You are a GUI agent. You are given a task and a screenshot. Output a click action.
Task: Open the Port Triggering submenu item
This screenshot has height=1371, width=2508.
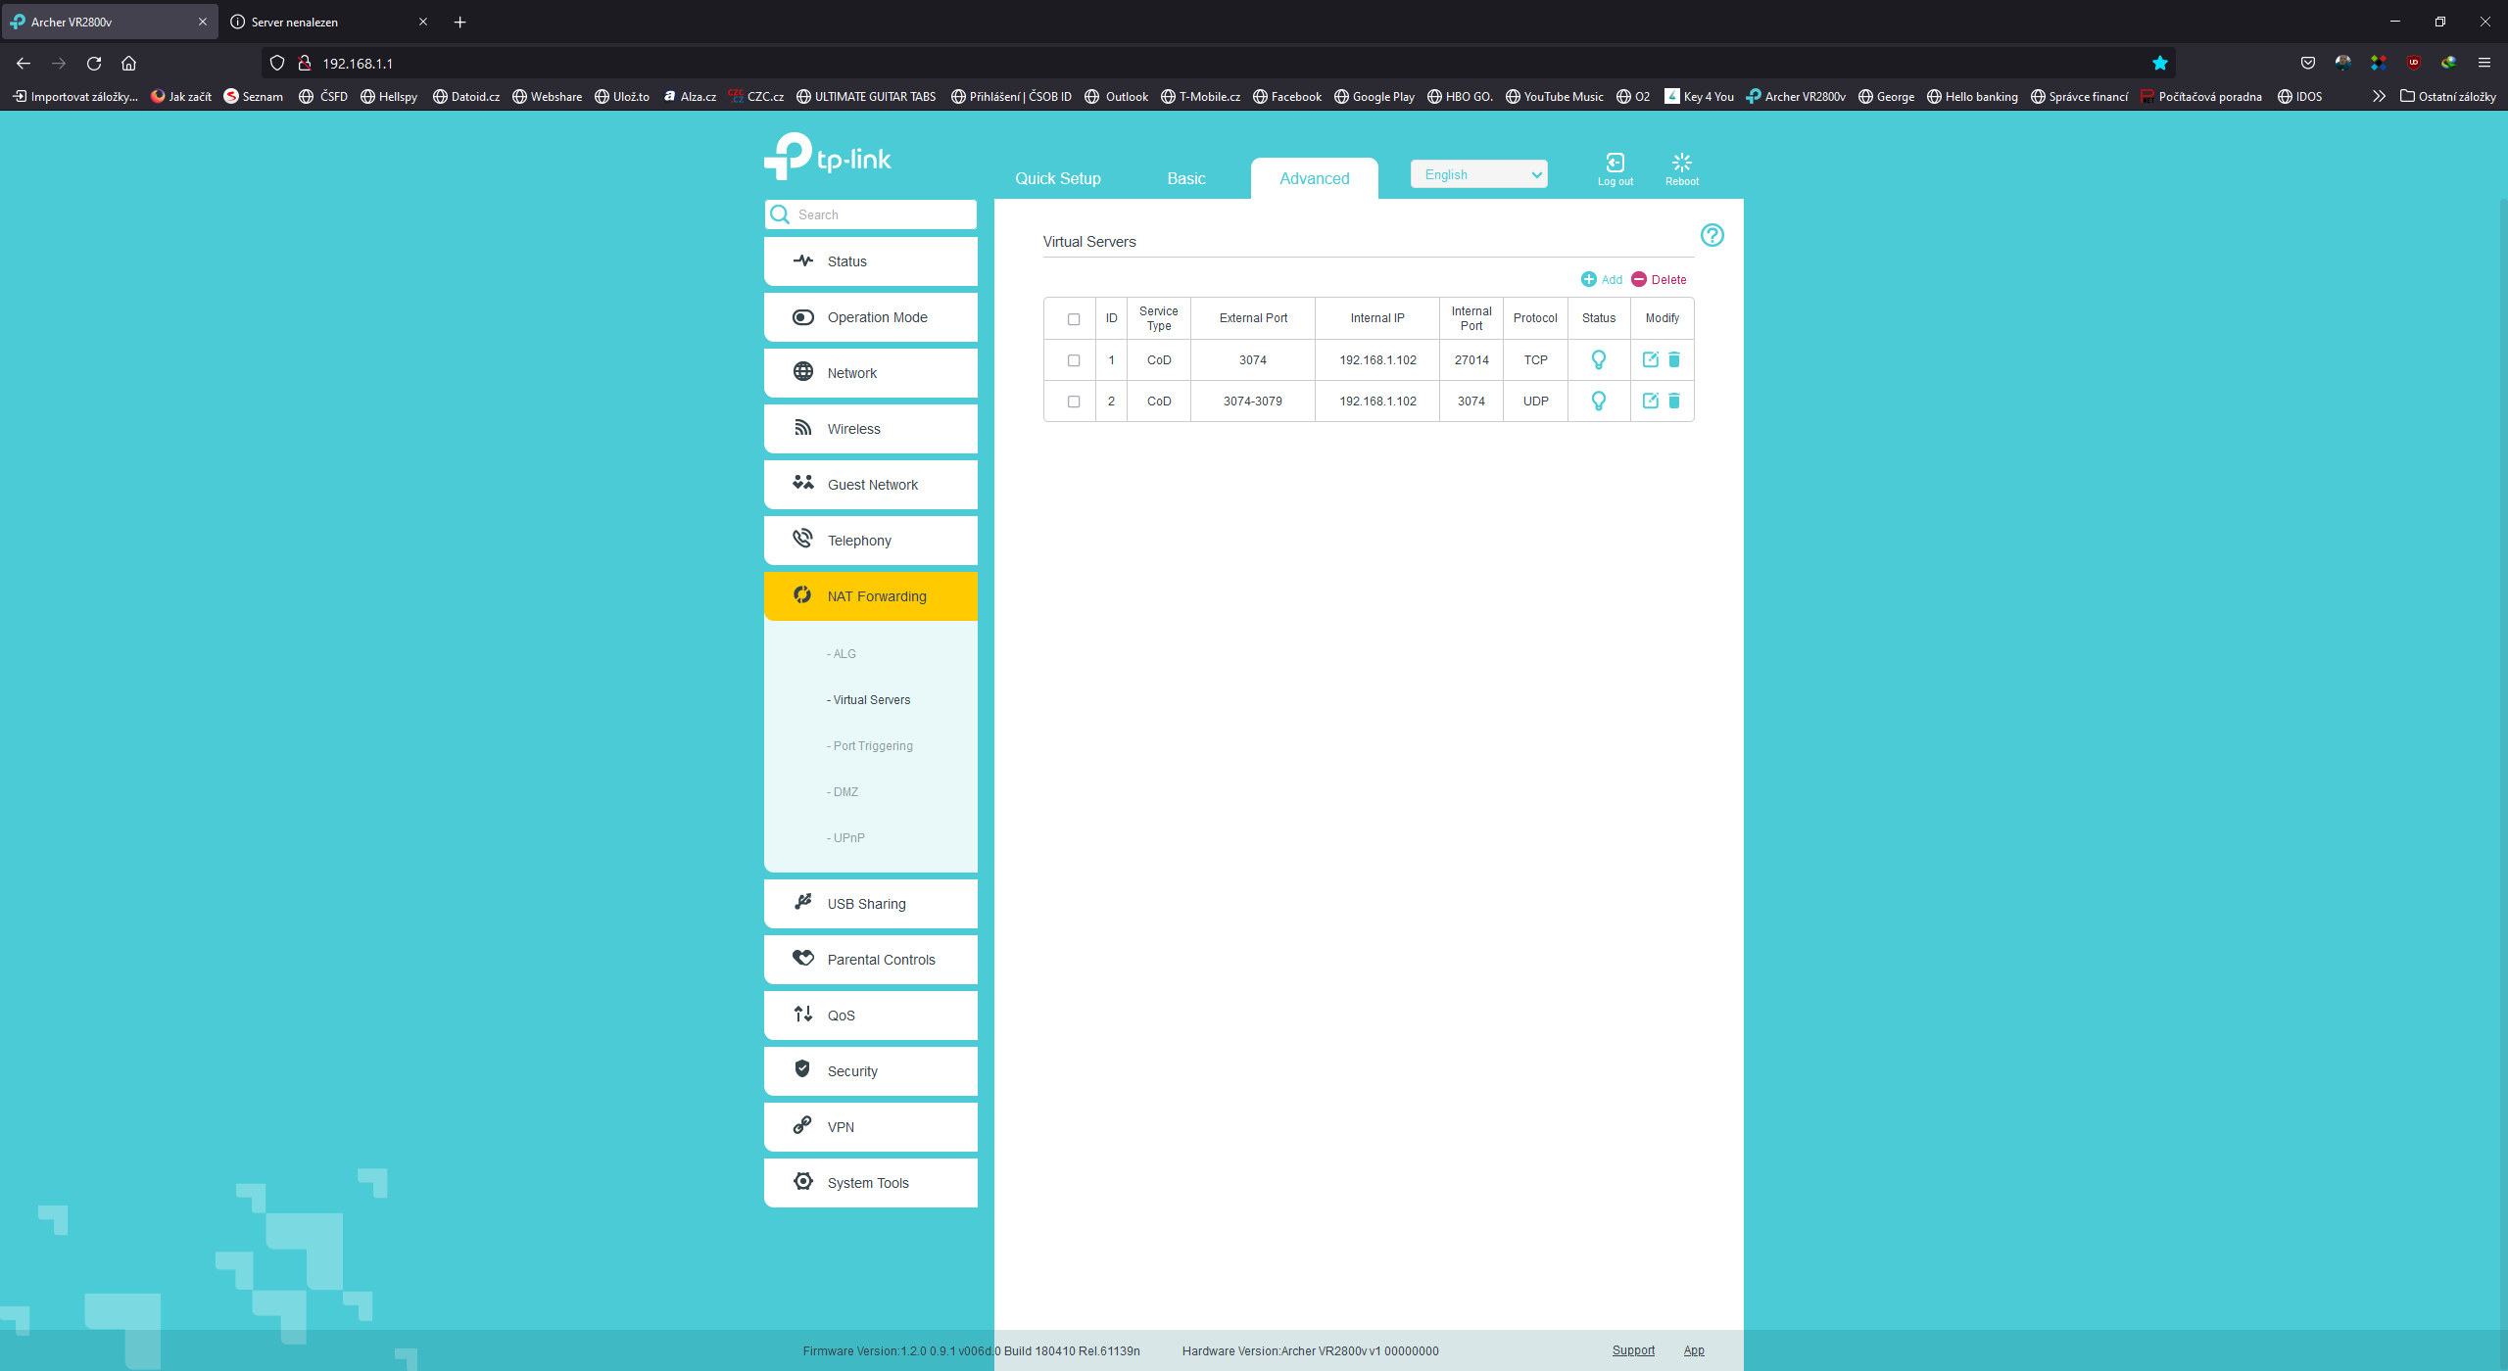tap(872, 746)
